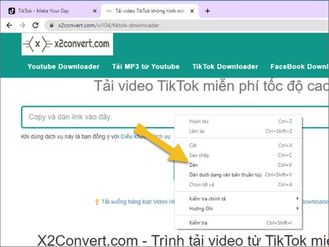Choose Kiểm tra at context menu bottom
This screenshot has width=329, height=247.
197,223
